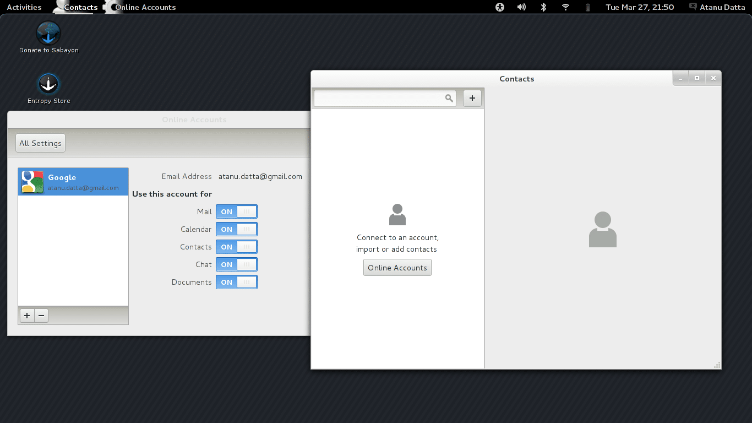Turn off the Mail switch
This screenshot has height=423, width=752.
click(x=236, y=211)
